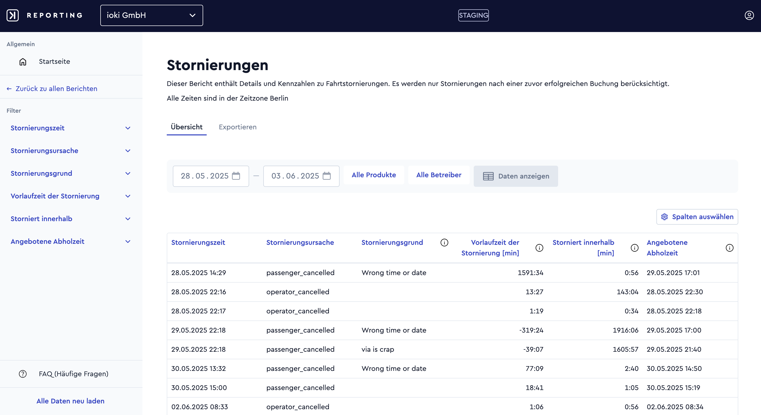This screenshot has height=415, width=761.
Task: Open the start date calendar icon
Action: click(236, 176)
